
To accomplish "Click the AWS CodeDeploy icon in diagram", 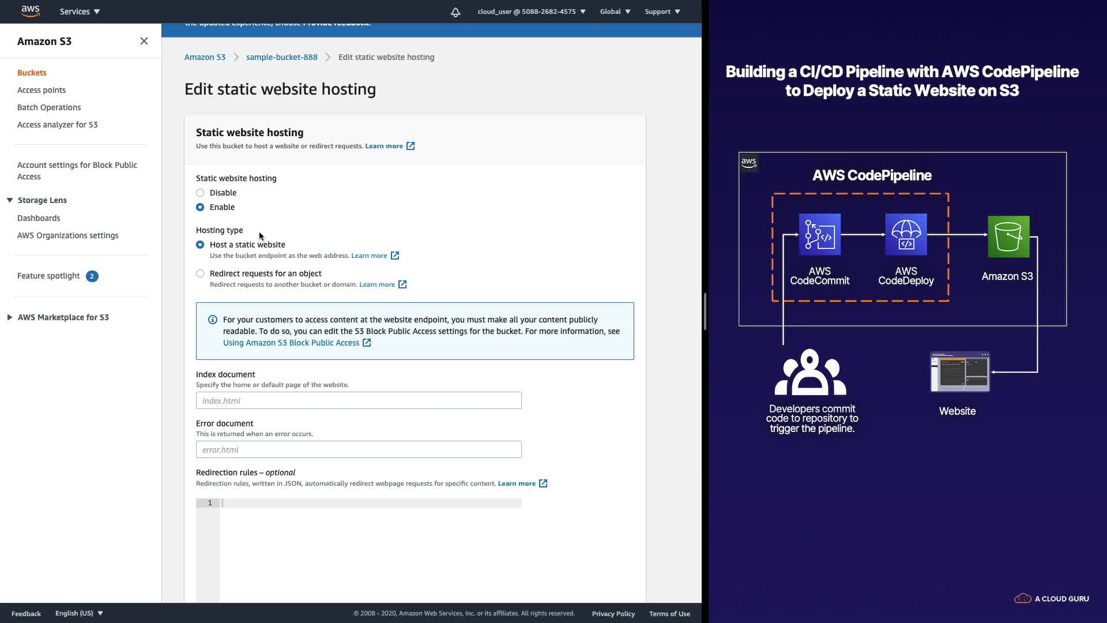I will coord(906,234).
